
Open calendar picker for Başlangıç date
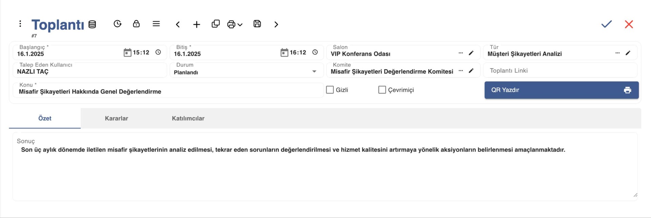[x=127, y=52]
